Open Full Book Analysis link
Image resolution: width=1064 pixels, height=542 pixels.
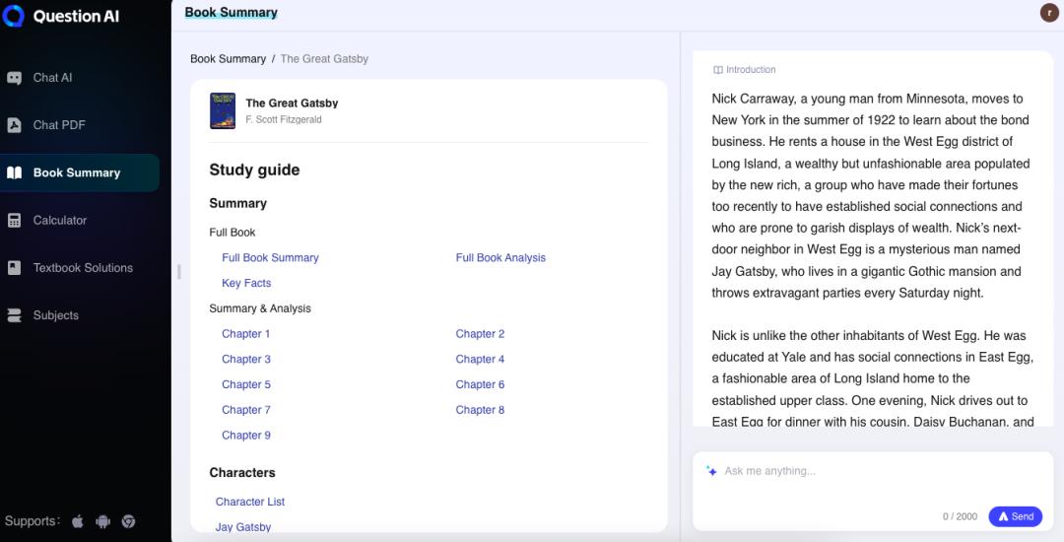500,258
